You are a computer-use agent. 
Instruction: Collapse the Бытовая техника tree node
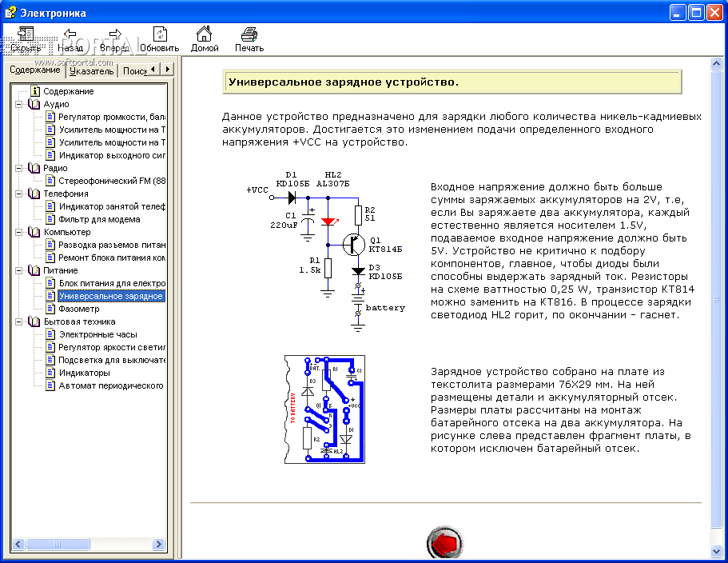pos(18,321)
